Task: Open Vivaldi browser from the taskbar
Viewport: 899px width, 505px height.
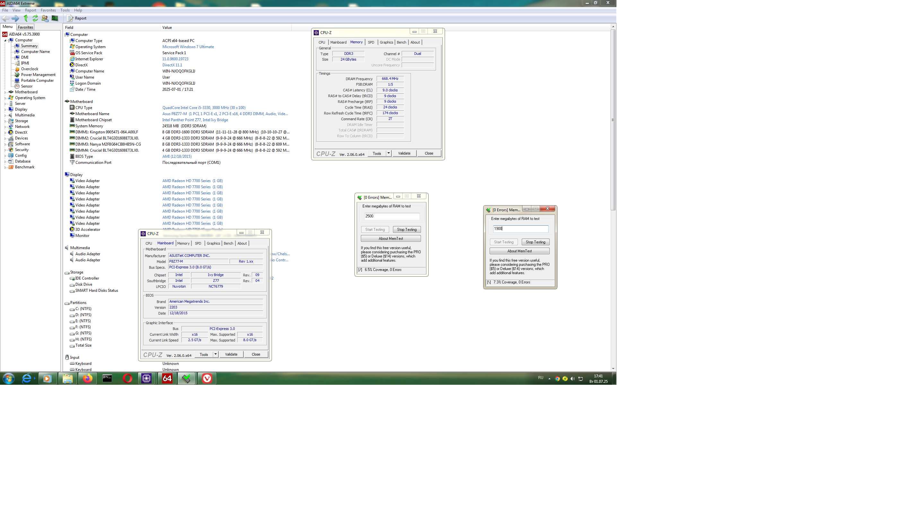Action: (x=207, y=378)
